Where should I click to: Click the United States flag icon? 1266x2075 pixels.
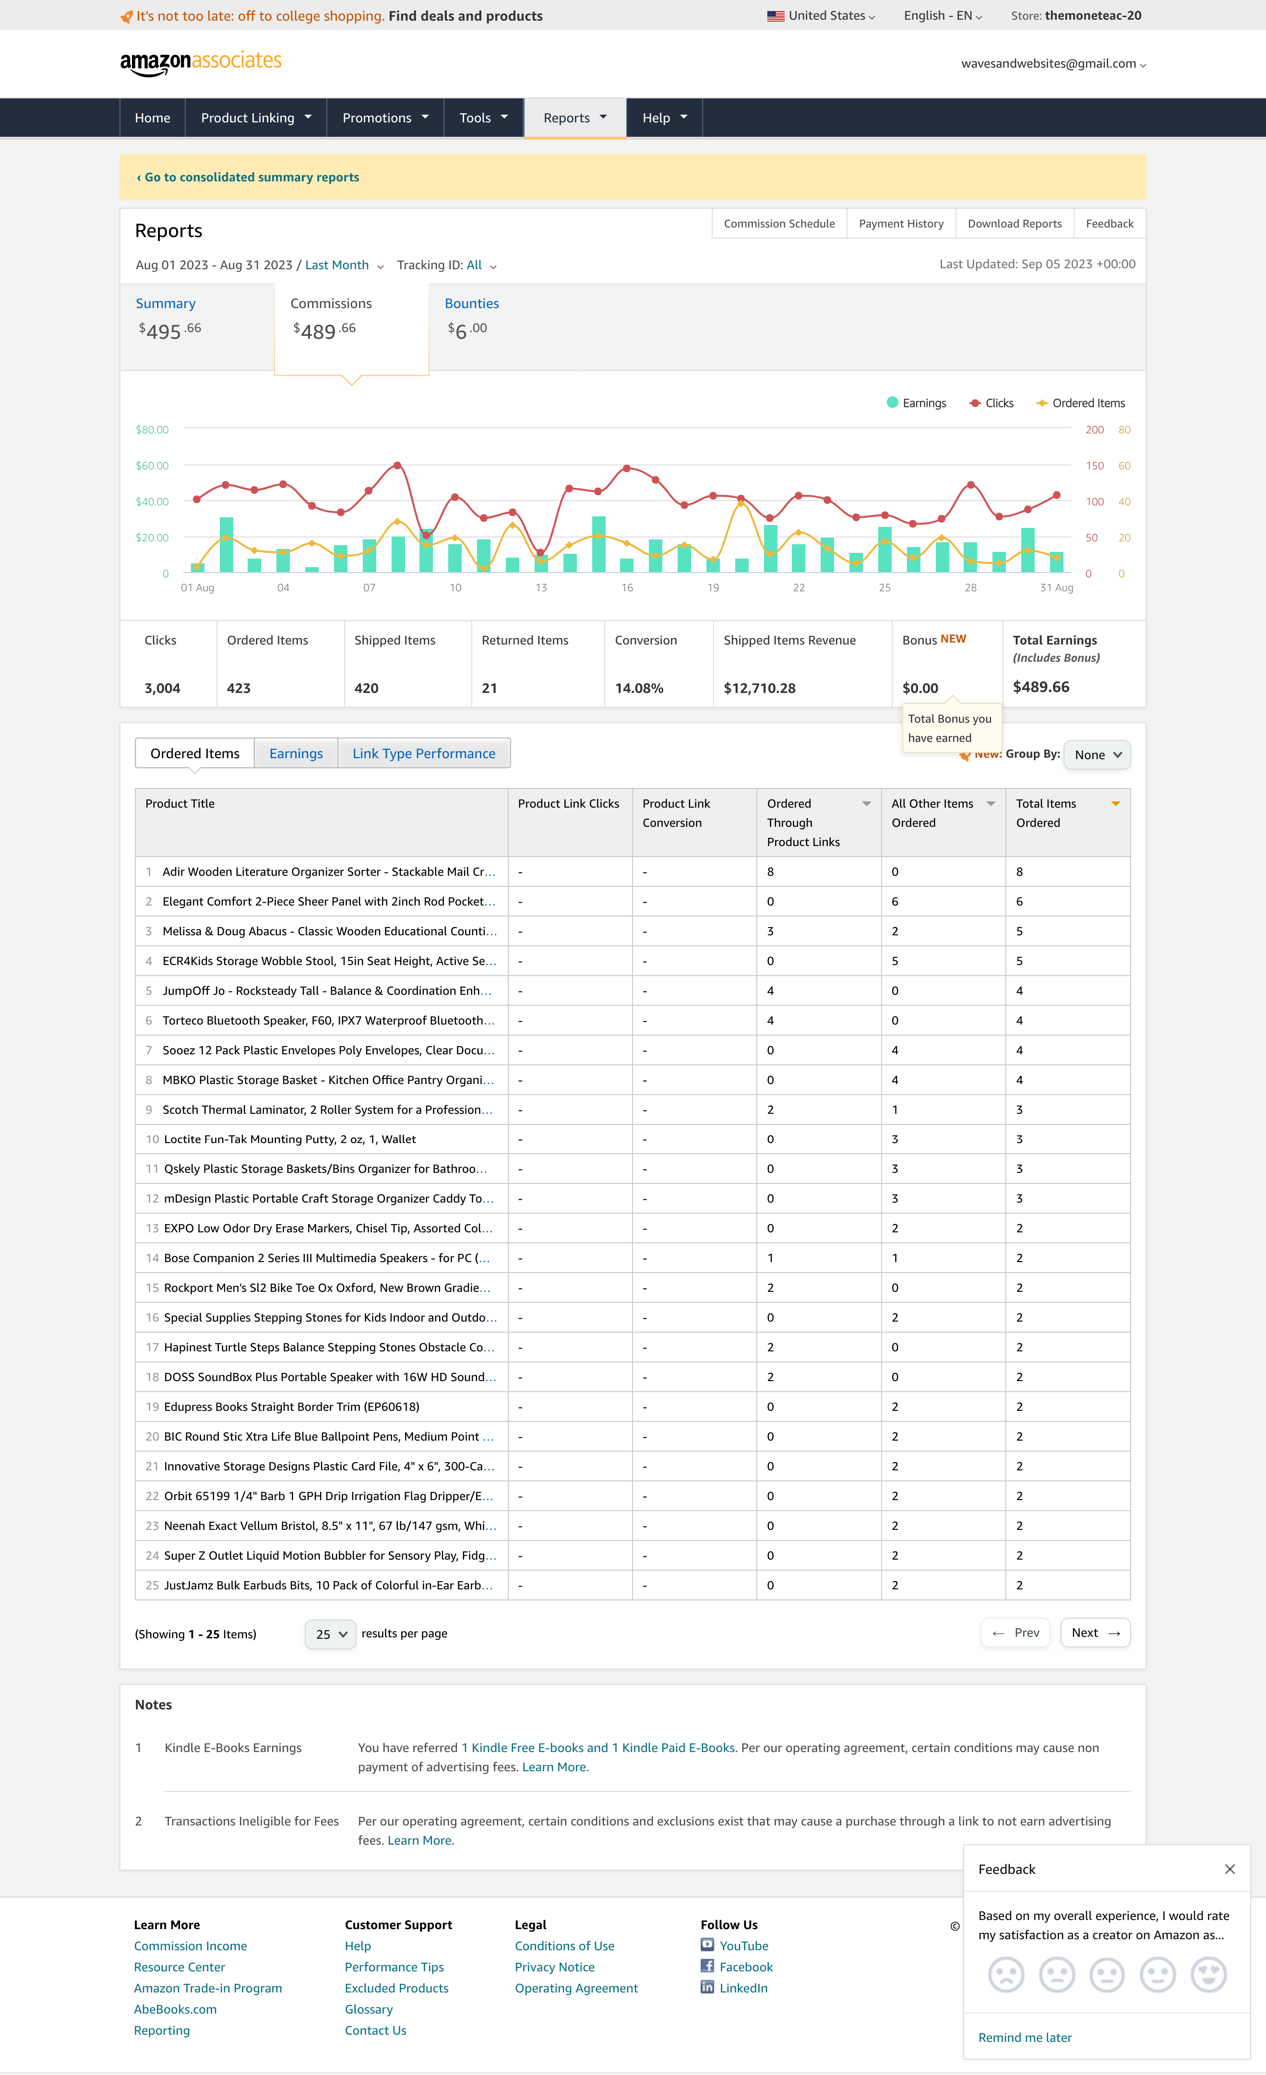click(775, 16)
